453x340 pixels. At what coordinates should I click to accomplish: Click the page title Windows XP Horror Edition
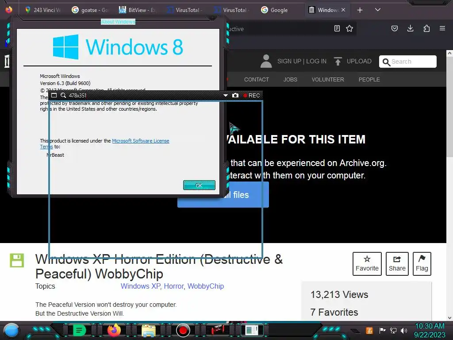[x=159, y=266]
